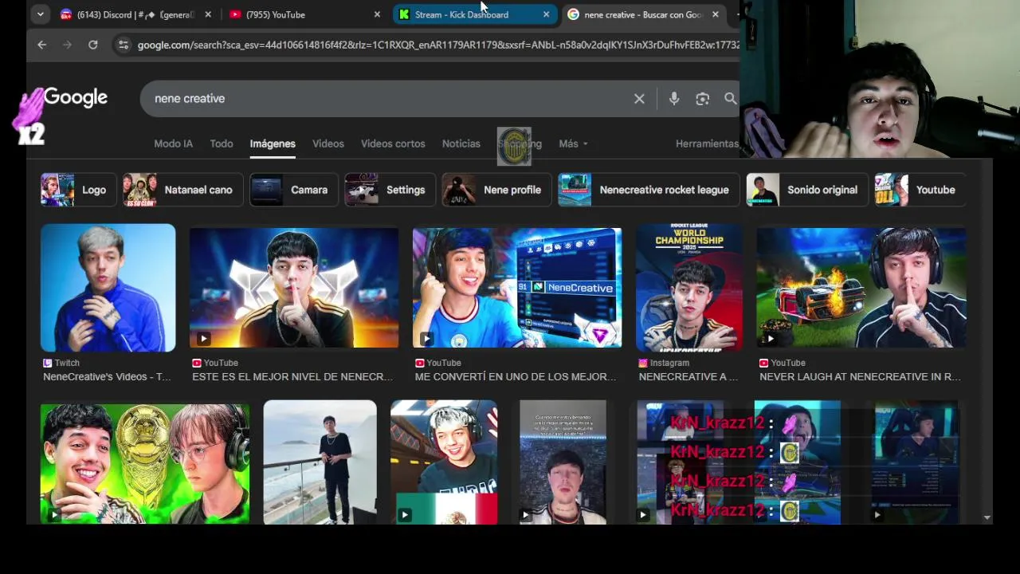Filter images by Youtube chip
This screenshot has width=1020, height=574.
click(x=920, y=190)
